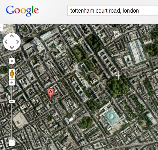Click the zoom slider track below the handle
The image size is (158, 150).
tap(12, 122)
